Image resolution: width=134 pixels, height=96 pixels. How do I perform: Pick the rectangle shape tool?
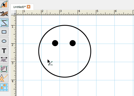(x=4, y=32)
